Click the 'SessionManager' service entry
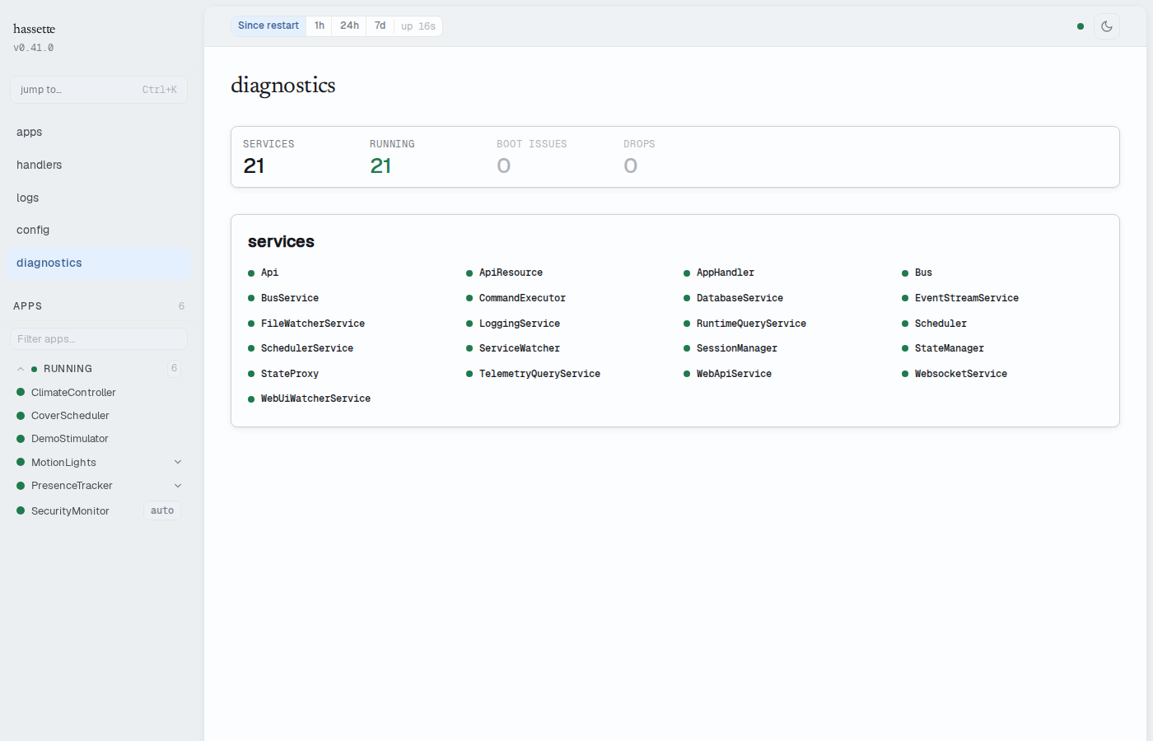The image size is (1153, 741). 737,348
